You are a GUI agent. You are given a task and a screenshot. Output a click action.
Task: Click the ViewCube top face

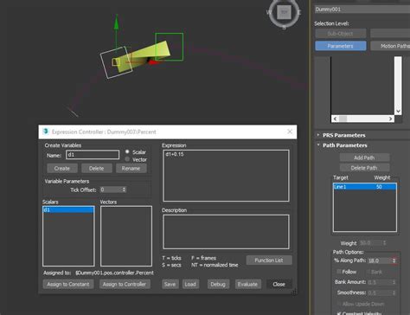[x=285, y=12]
